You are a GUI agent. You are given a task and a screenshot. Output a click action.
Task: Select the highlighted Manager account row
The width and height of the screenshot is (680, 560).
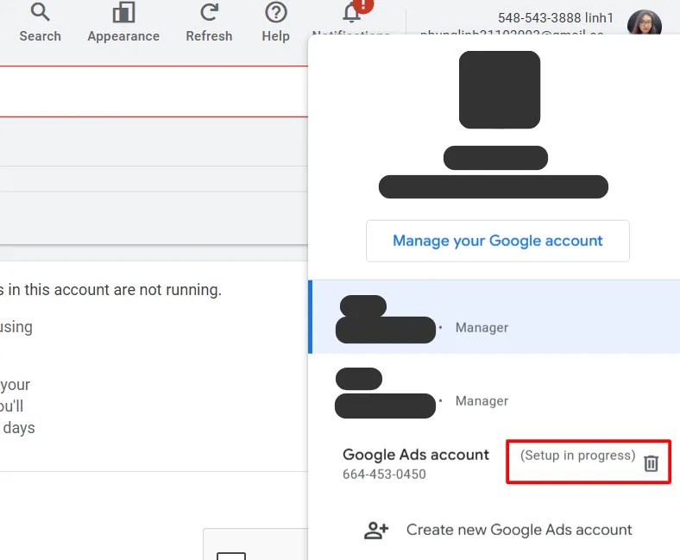(494, 317)
